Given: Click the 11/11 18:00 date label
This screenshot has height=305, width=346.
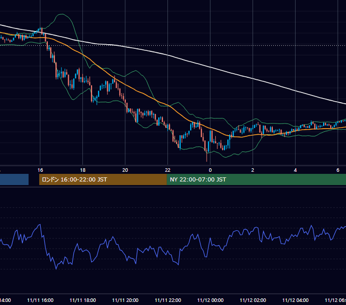Looking at the screenshot, I should coord(83,300).
